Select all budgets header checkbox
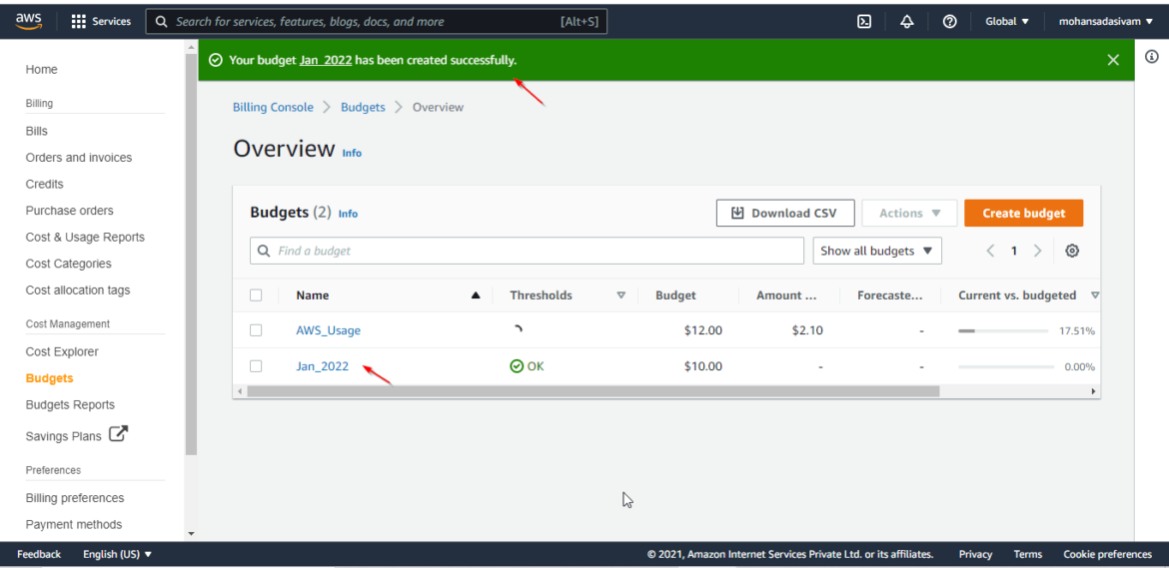The image size is (1169, 568). [x=256, y=295]
